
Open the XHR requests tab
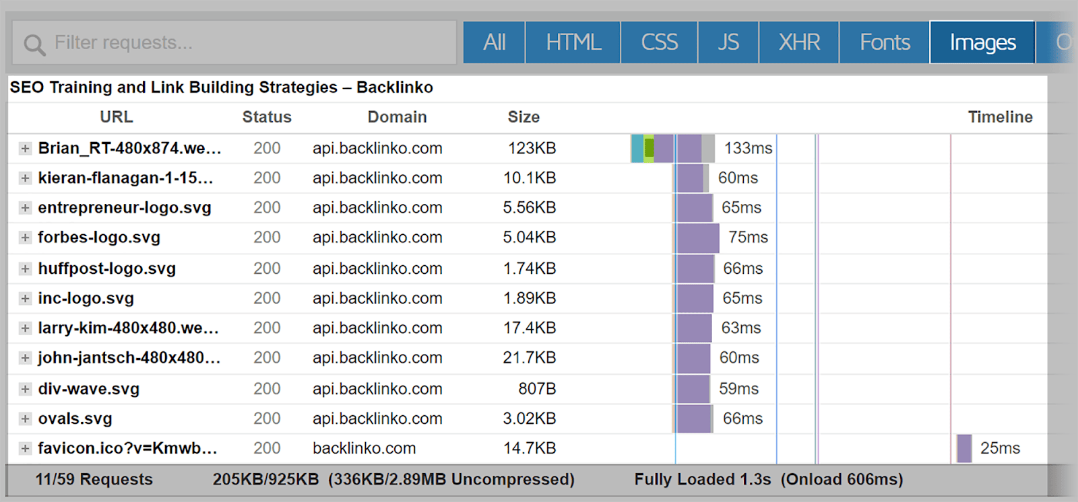click(x=799, y=42)
